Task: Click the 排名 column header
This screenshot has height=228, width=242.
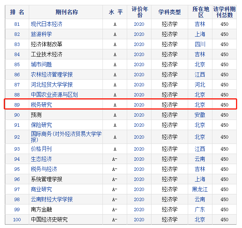Action: coord(17,12)
